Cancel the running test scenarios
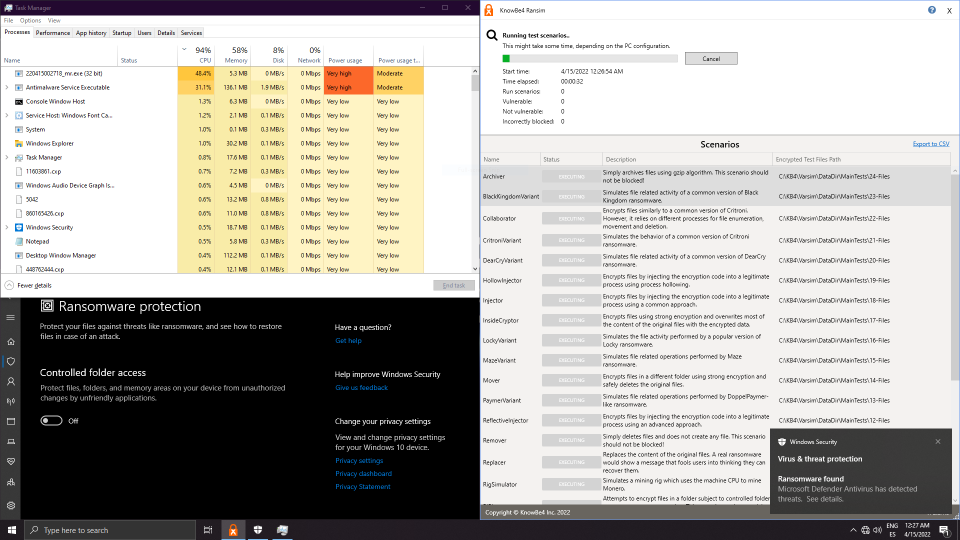Screen dimensions: 960x540 [x=710, y=58]
